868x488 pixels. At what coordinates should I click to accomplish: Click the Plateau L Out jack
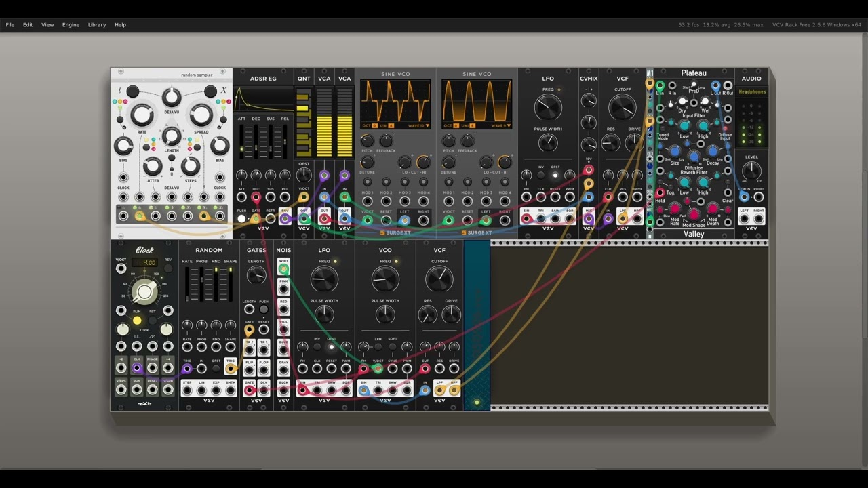click(x=715, y=86)
